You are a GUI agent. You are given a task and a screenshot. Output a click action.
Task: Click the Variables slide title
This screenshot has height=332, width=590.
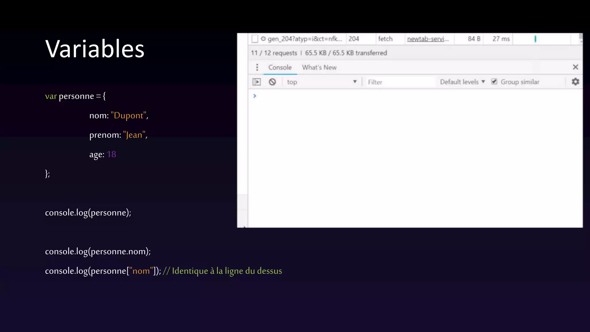point(94,49)
